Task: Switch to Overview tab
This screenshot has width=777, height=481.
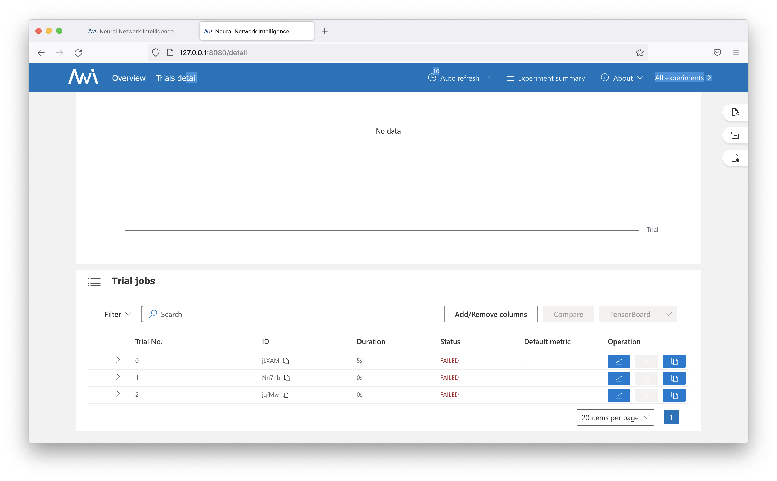Action: (129, 78)
